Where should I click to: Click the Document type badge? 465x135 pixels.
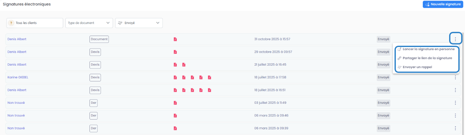click(99, 39)
